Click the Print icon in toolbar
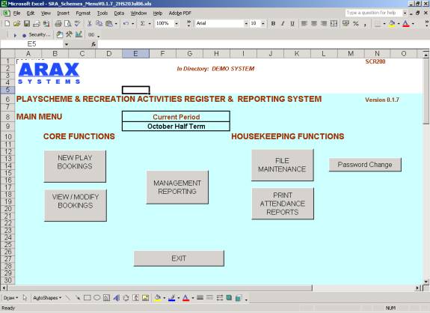 point(58,24)
